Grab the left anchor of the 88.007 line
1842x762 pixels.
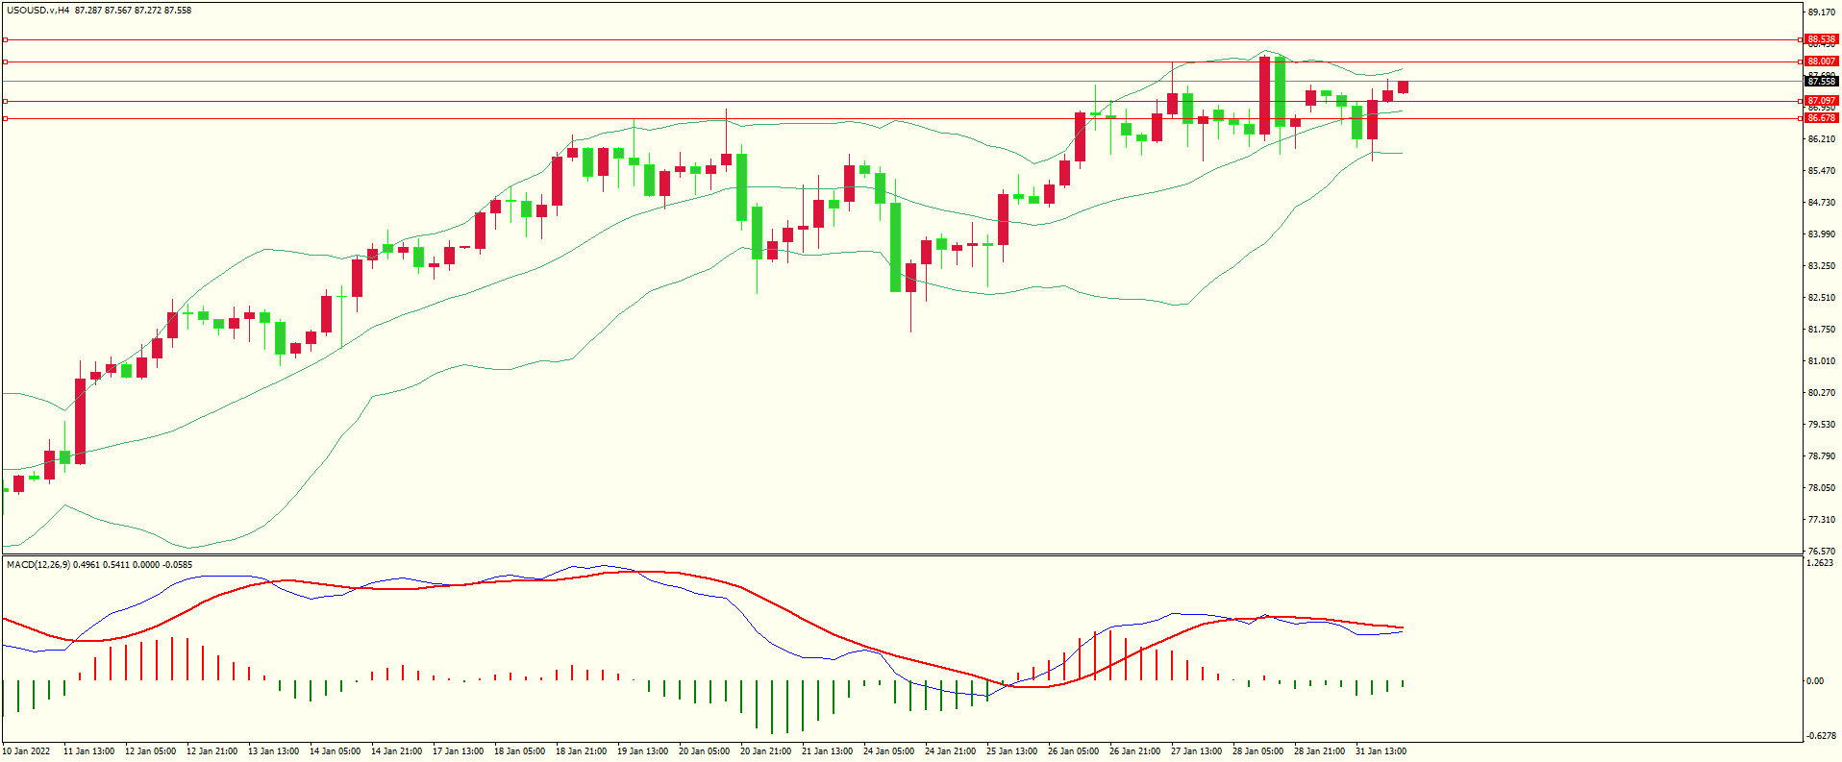pyautogui.click(x=5, y=61)
